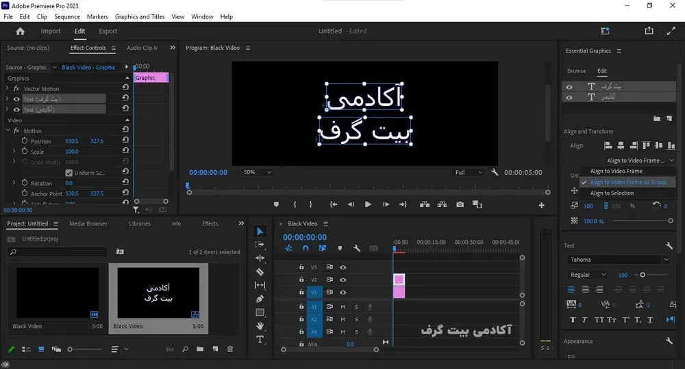Expand the Rotation property
This screenshot has height=369, width=685.
point(14,182)
